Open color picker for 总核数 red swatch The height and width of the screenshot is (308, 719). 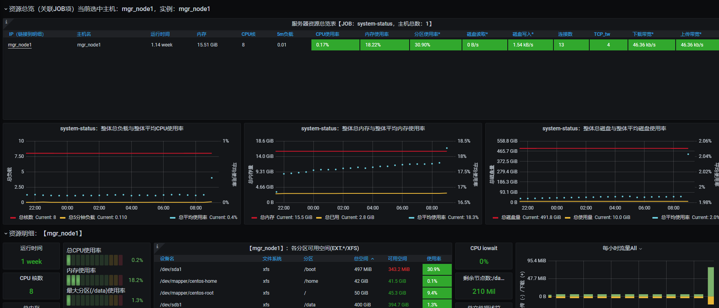pos(13,217)
